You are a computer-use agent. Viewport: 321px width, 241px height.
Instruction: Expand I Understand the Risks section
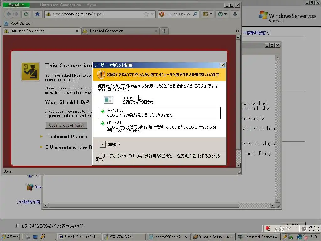(66, 147)
